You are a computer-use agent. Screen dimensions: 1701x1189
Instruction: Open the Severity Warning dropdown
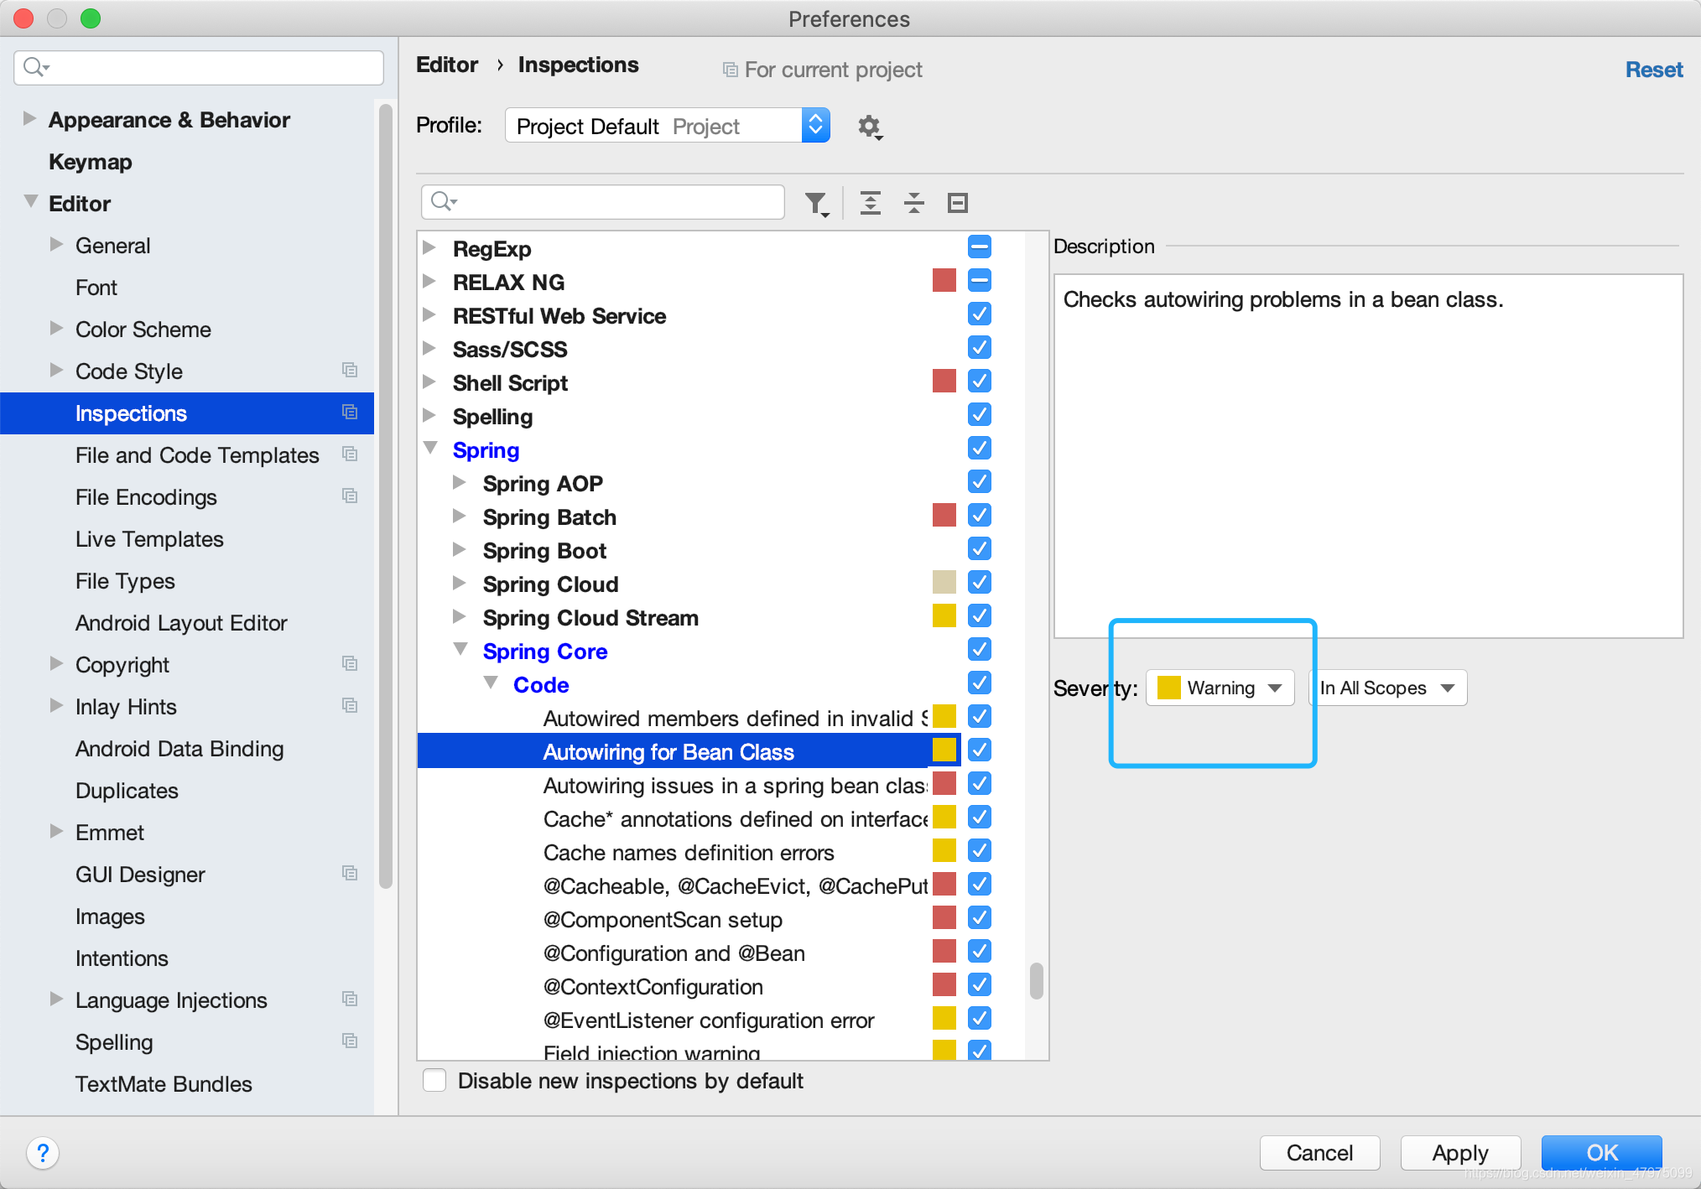[1220, 688]
